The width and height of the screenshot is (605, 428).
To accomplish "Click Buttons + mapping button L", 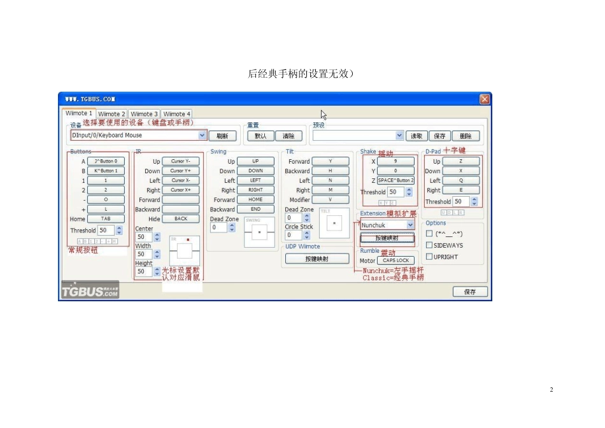I will 106,209.
